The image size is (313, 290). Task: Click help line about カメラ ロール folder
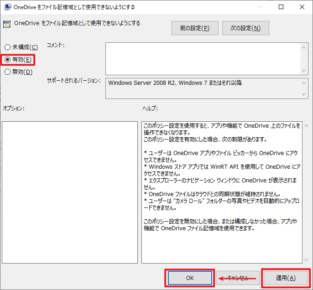pyautogui.click(x=221, y=204)
